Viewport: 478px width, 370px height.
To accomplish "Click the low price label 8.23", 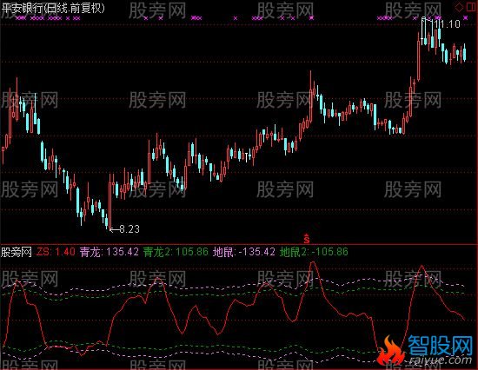I will click(129, 229).
